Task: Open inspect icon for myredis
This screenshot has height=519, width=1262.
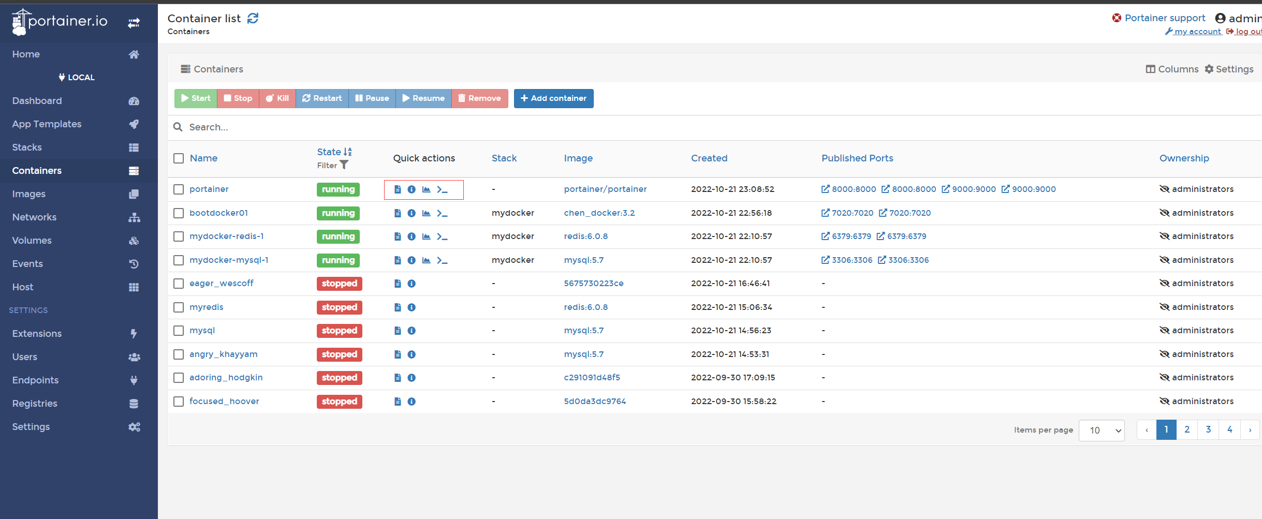Action: click(x=412, y=307)
